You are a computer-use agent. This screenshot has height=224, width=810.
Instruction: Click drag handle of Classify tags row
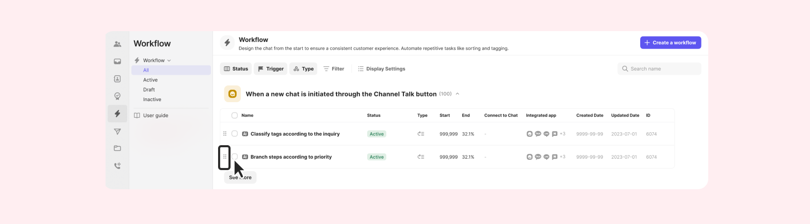coord(225,134)
